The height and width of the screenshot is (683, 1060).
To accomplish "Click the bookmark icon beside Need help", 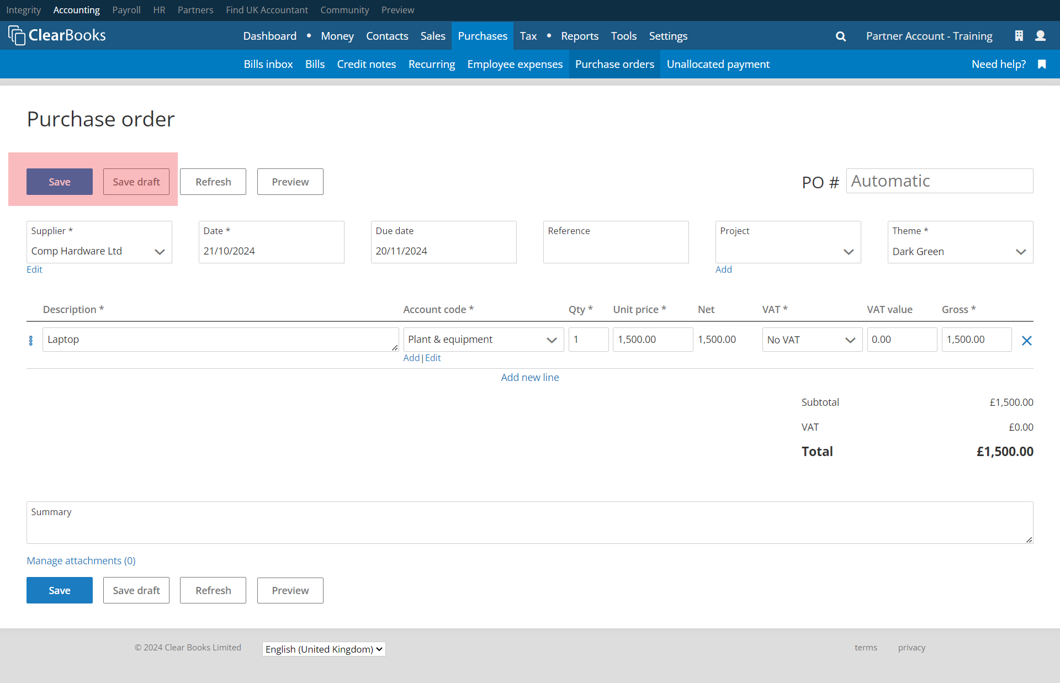I will tap(1042, 64).
